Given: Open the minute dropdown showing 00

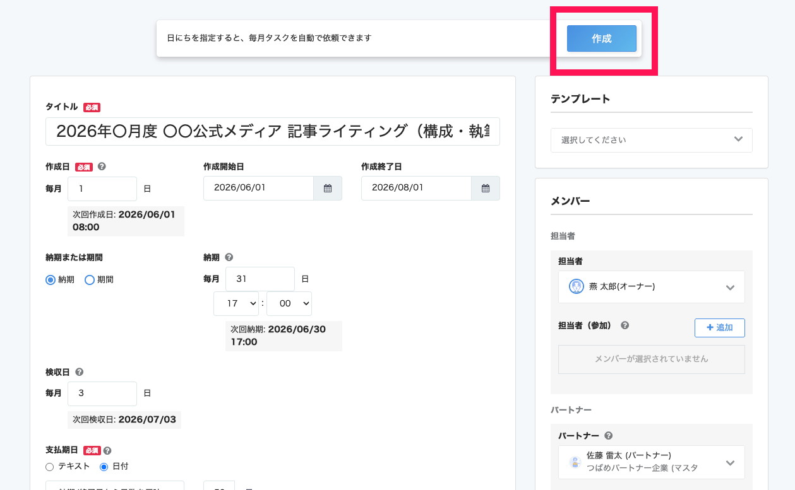Looking at the screenshot, I should 289,303.
